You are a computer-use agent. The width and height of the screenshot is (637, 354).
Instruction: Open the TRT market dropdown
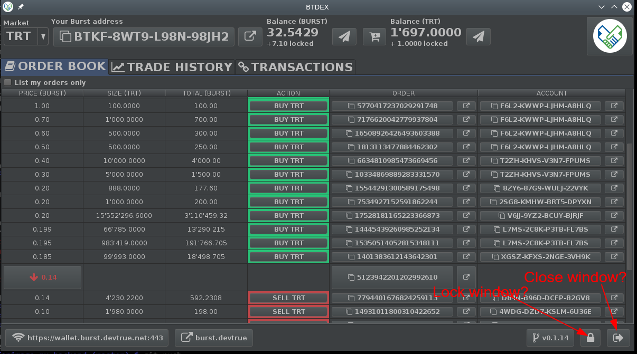point(26,36)
